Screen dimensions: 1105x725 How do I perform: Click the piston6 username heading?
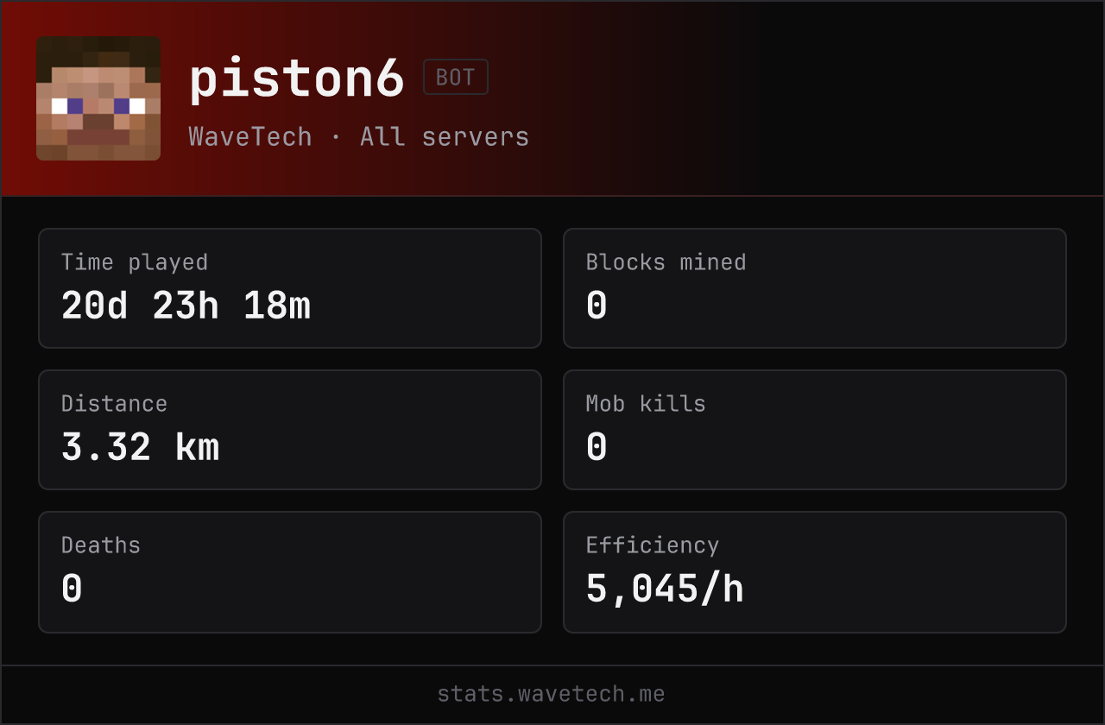297,79
